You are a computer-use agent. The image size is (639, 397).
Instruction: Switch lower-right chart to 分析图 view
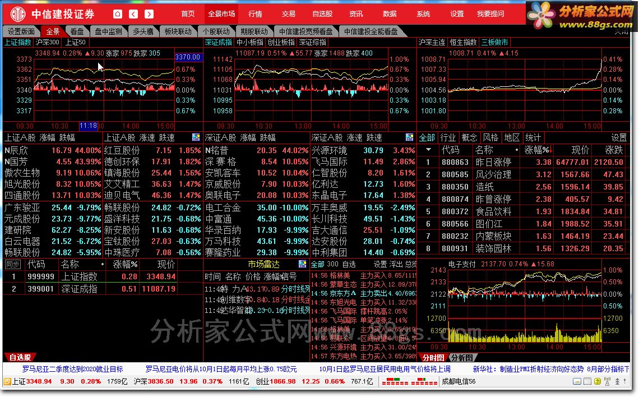click(x=462, y=358)
